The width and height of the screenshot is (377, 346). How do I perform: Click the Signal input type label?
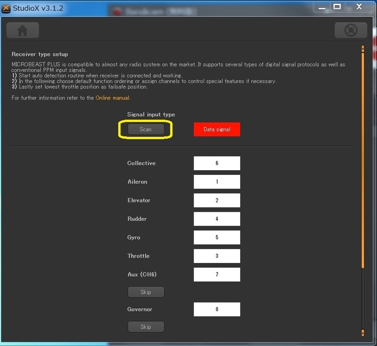coord(151,115)
